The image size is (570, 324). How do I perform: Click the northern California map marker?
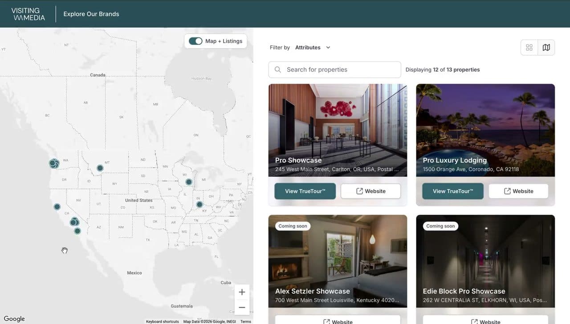(57, 207)
